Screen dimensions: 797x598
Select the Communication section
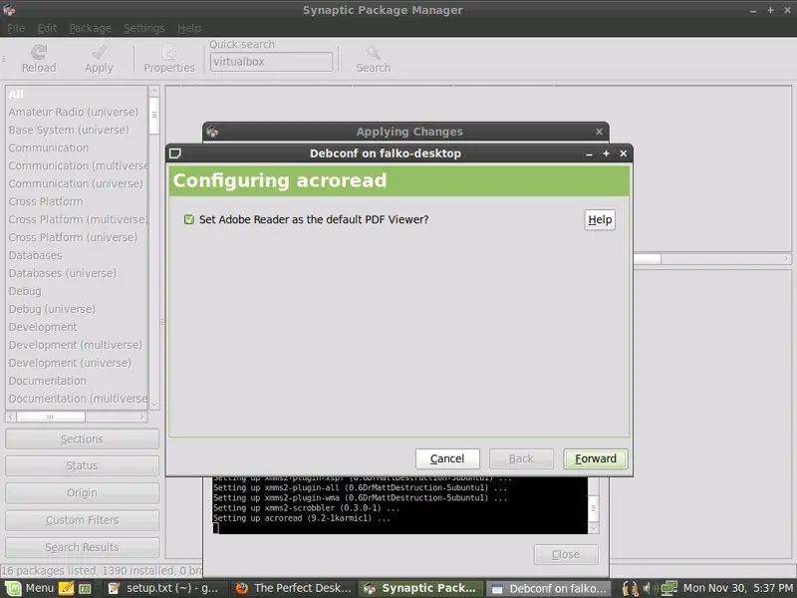(77, 148)
